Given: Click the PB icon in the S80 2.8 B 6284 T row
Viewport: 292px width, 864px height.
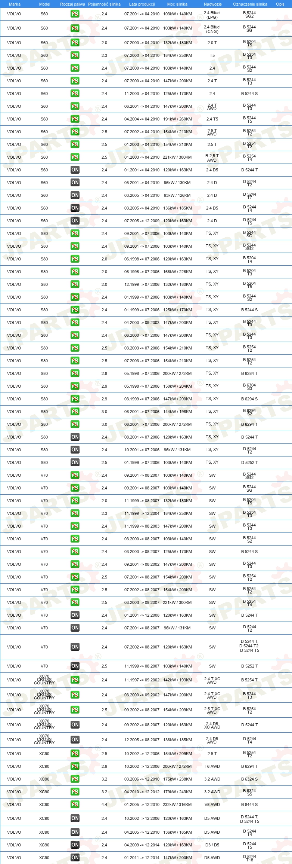Looking at the screenshot, I should [75, 373].
